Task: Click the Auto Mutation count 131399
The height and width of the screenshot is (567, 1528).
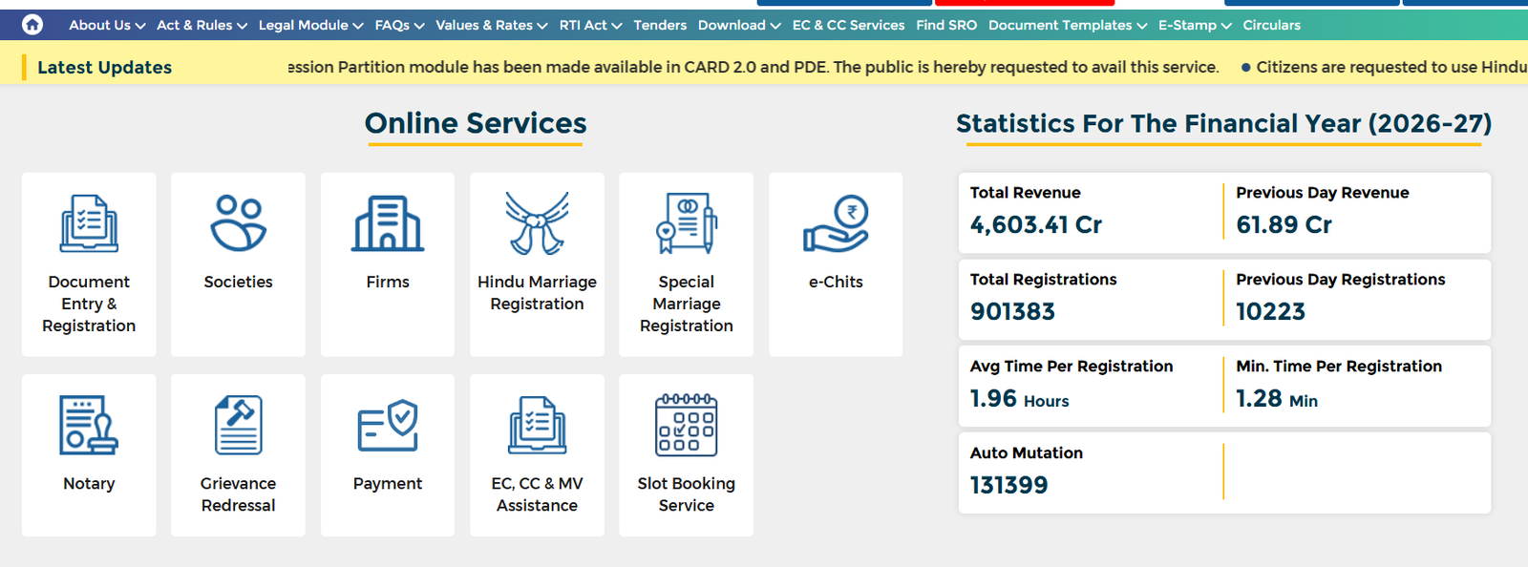Action: click(x=1008, y=485)
